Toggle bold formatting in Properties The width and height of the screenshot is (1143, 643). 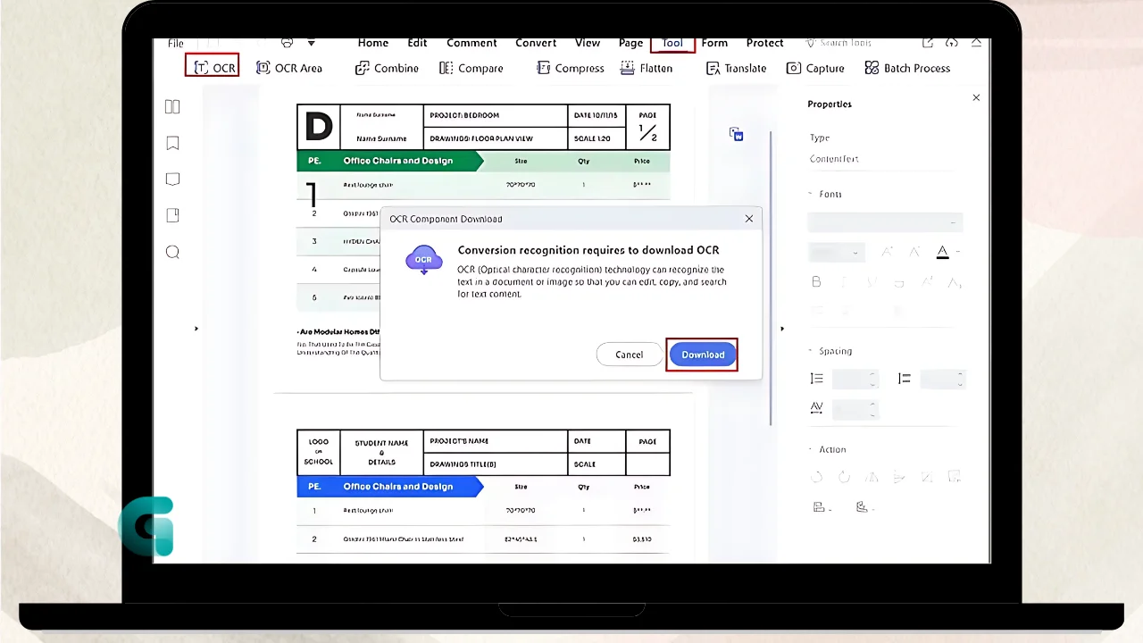816,282
